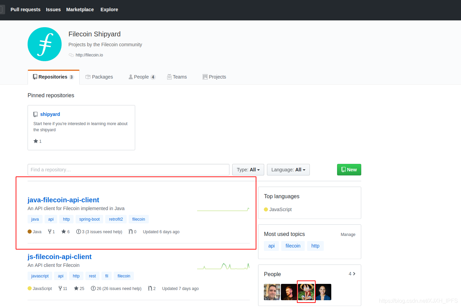Open js-filecoin-api-client repository
Screen dimensions: 461x307
(60, 257)
